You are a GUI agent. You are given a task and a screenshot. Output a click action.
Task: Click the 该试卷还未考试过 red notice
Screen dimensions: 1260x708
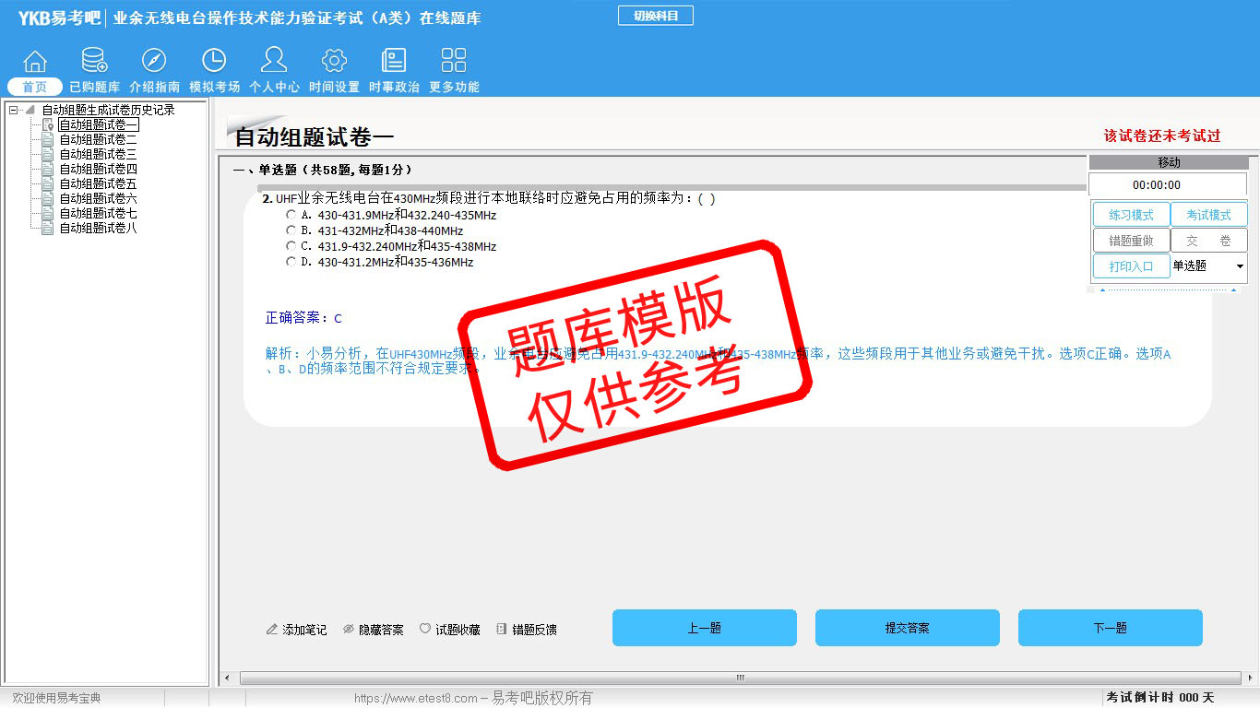click(1162, 136)
